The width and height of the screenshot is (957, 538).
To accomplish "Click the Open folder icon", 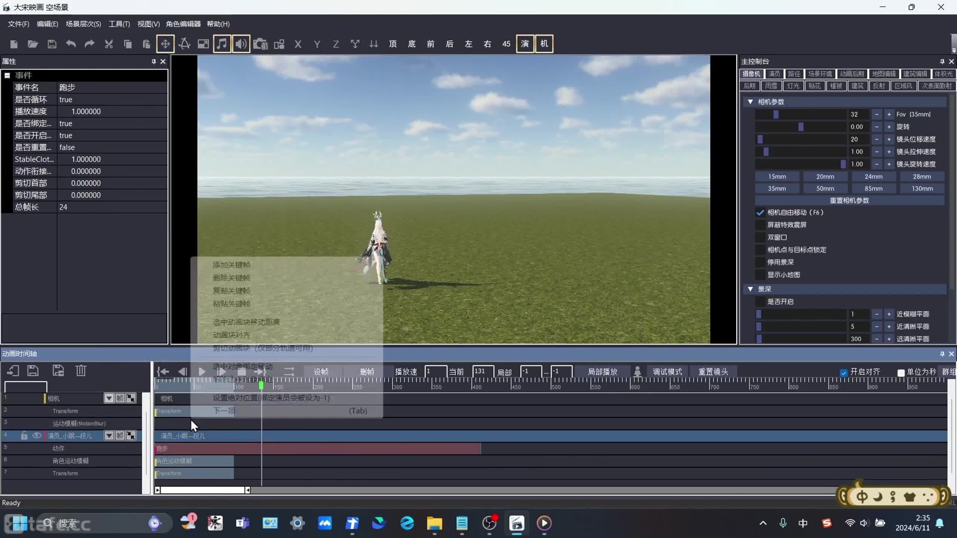I will pyautogui.click(x=33, y=44).
